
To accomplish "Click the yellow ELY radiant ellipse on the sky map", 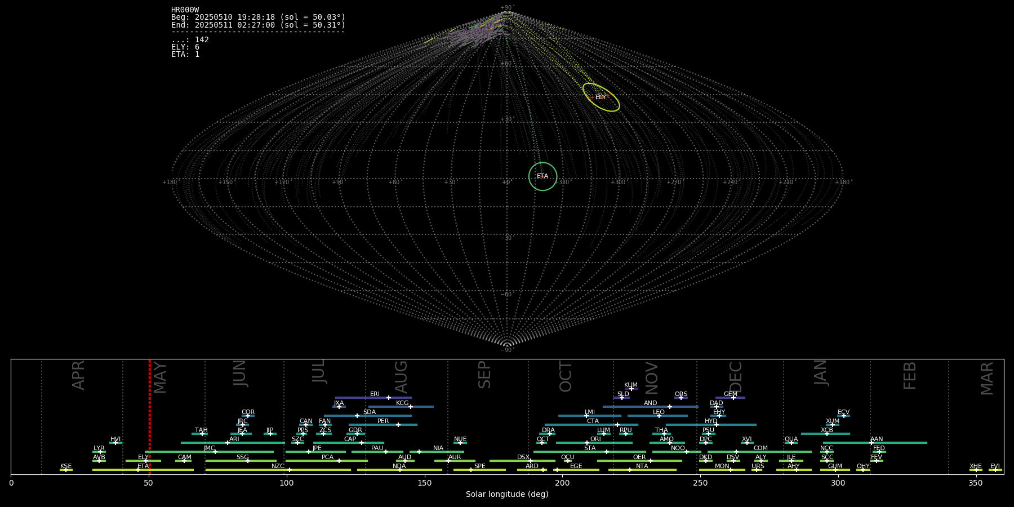I will click(601, 97).
